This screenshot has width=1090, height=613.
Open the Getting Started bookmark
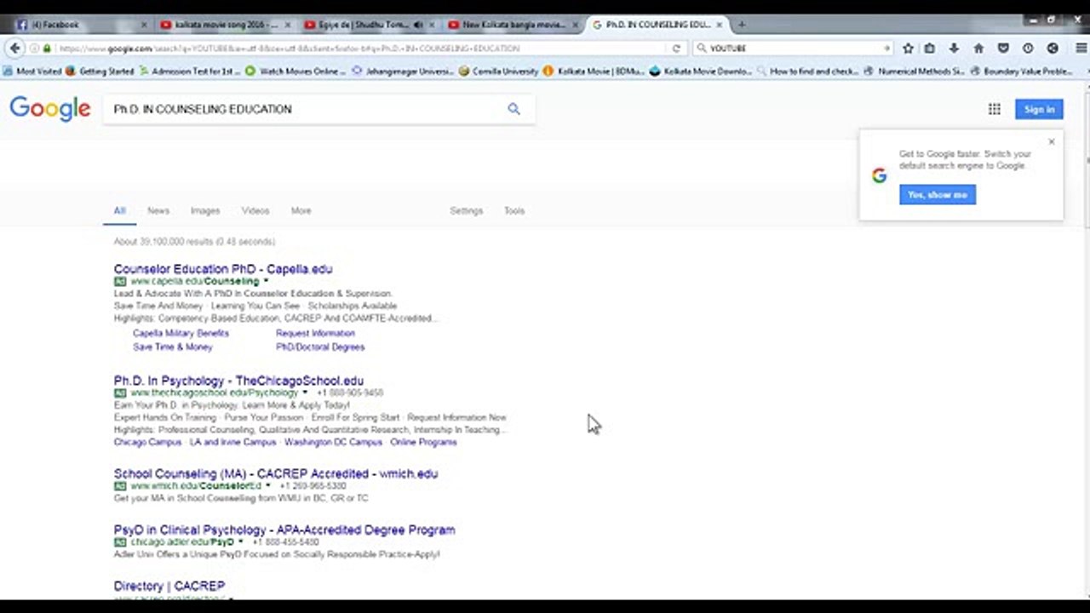pos(100,72)
